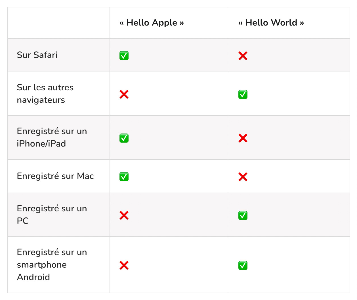Click the Sur Safari row label

click(x=37, y=55)
